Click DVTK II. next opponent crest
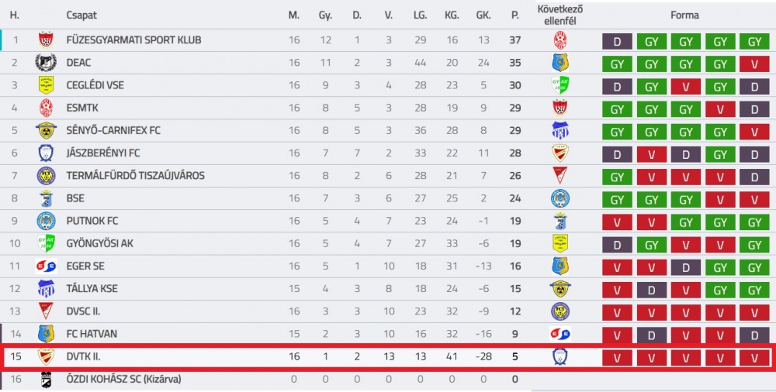The height and width of the screenshot is (392, 776). (560, 356)
